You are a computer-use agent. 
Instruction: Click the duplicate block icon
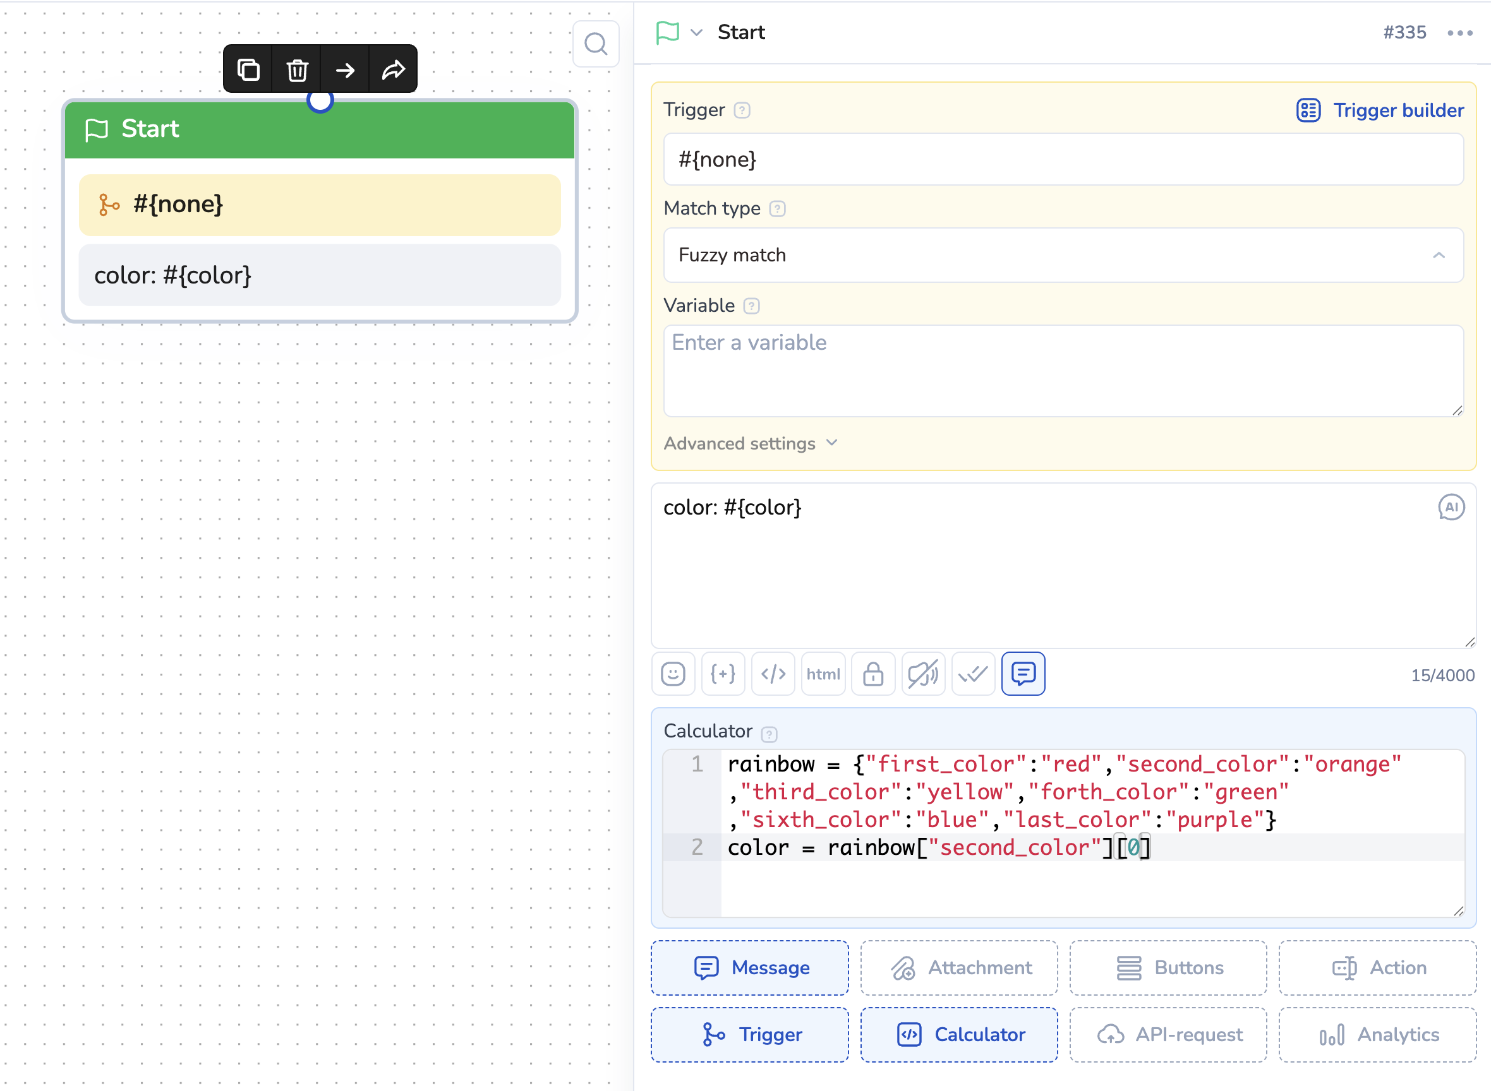(x=248, y=69)
